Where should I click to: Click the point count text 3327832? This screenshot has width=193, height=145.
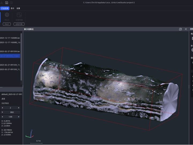tap(5, 103)
